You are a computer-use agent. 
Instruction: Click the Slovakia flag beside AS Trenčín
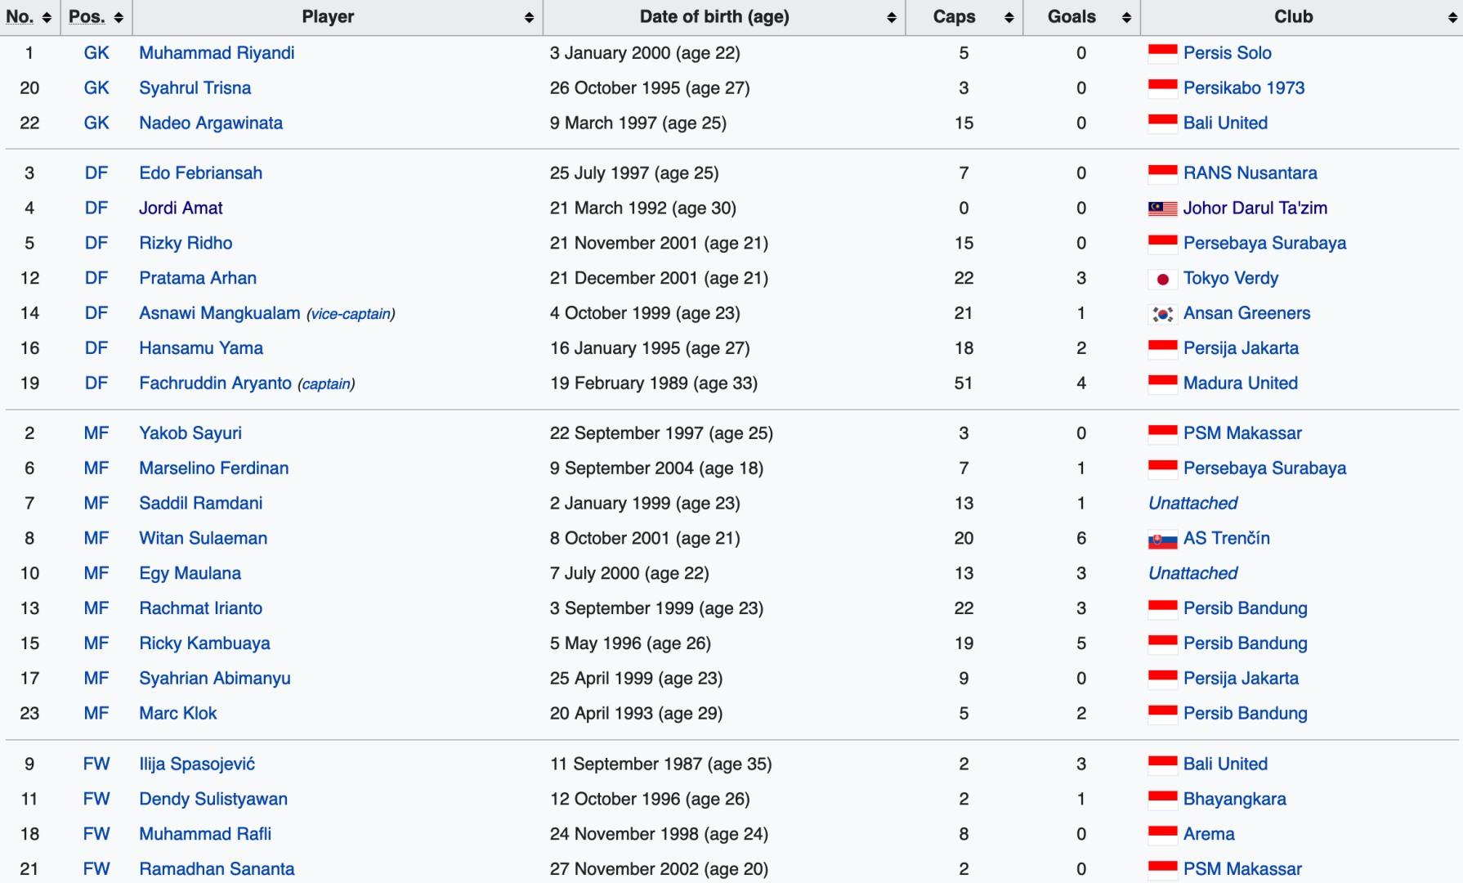(x=1162, y=539)
